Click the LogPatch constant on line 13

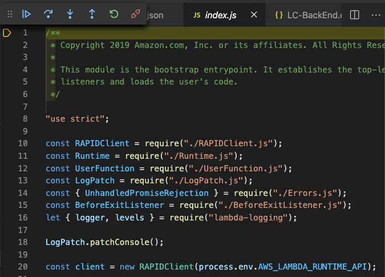coord(95,180)
